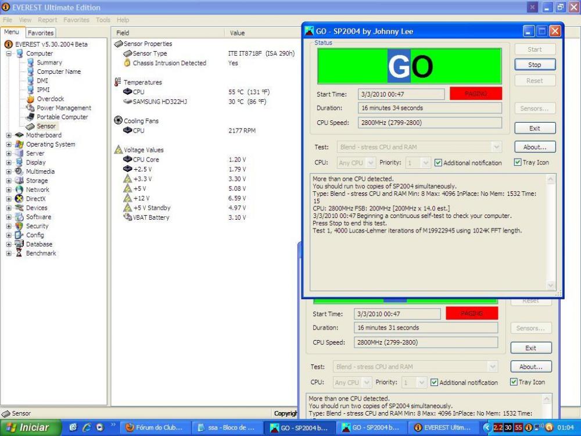
Task: Click the Security icon in menu tree
Action: coord(20,226)
